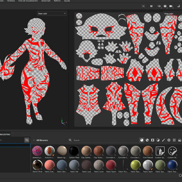
Task: Select the Clay Earthenware material sphere
Action: point(86,151)
